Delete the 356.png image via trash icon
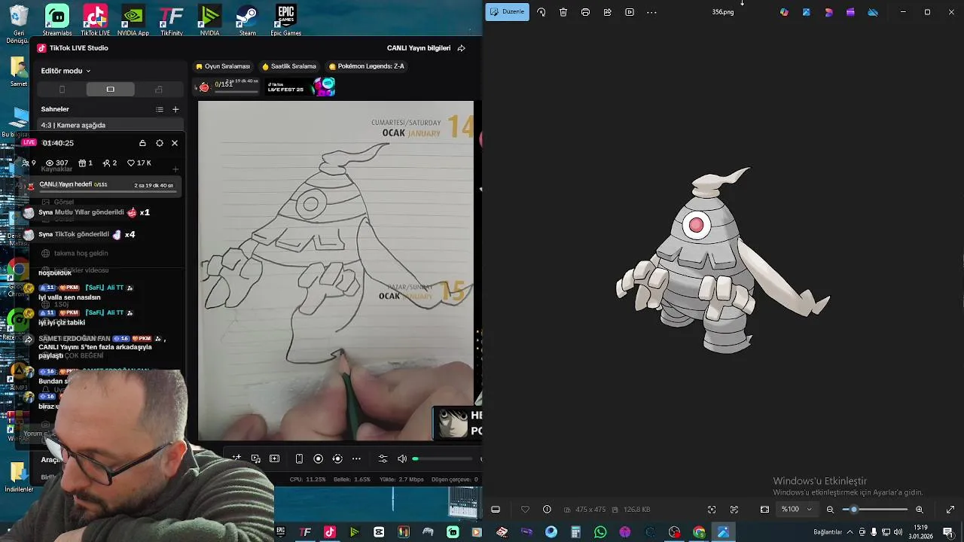This screenshot has height=542, width=964. (x=563, y=12)
